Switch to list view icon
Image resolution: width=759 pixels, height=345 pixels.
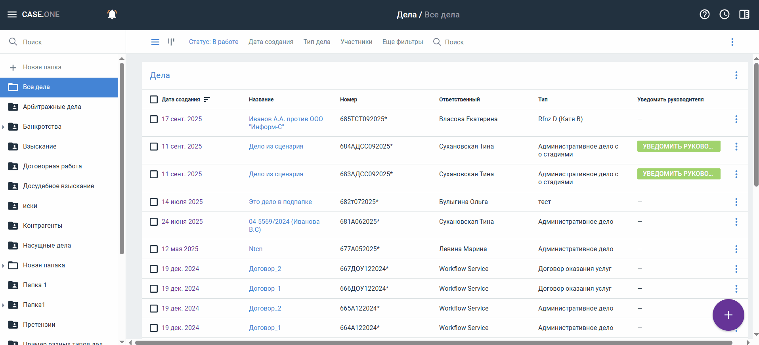pyautogui.click(x=155, y=42)
